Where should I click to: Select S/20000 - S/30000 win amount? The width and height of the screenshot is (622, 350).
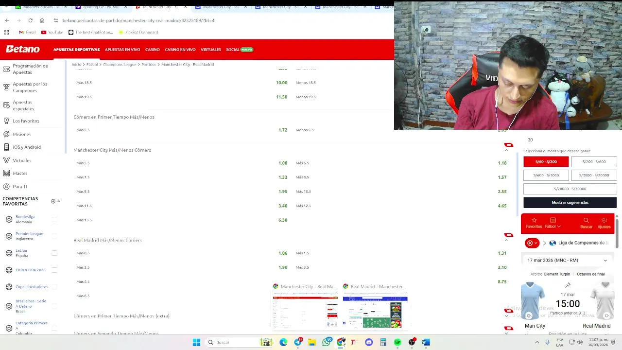point(570,189)
